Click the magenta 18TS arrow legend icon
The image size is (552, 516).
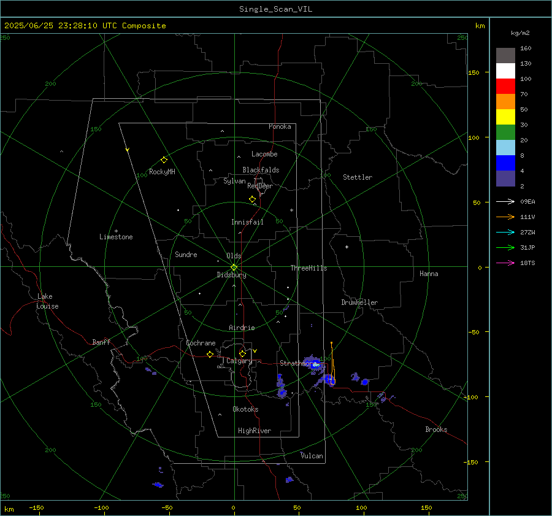(505, 263)
